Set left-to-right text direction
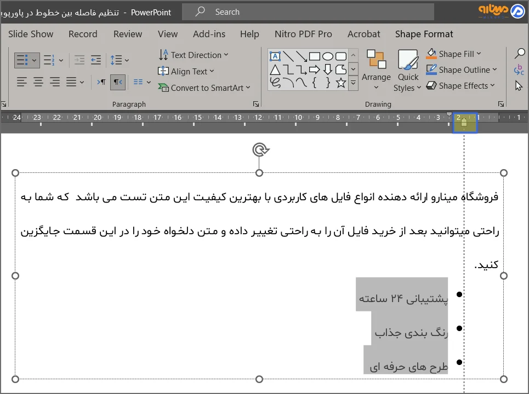The height and width of the screenshot is (394, 529). pos(101,82)
